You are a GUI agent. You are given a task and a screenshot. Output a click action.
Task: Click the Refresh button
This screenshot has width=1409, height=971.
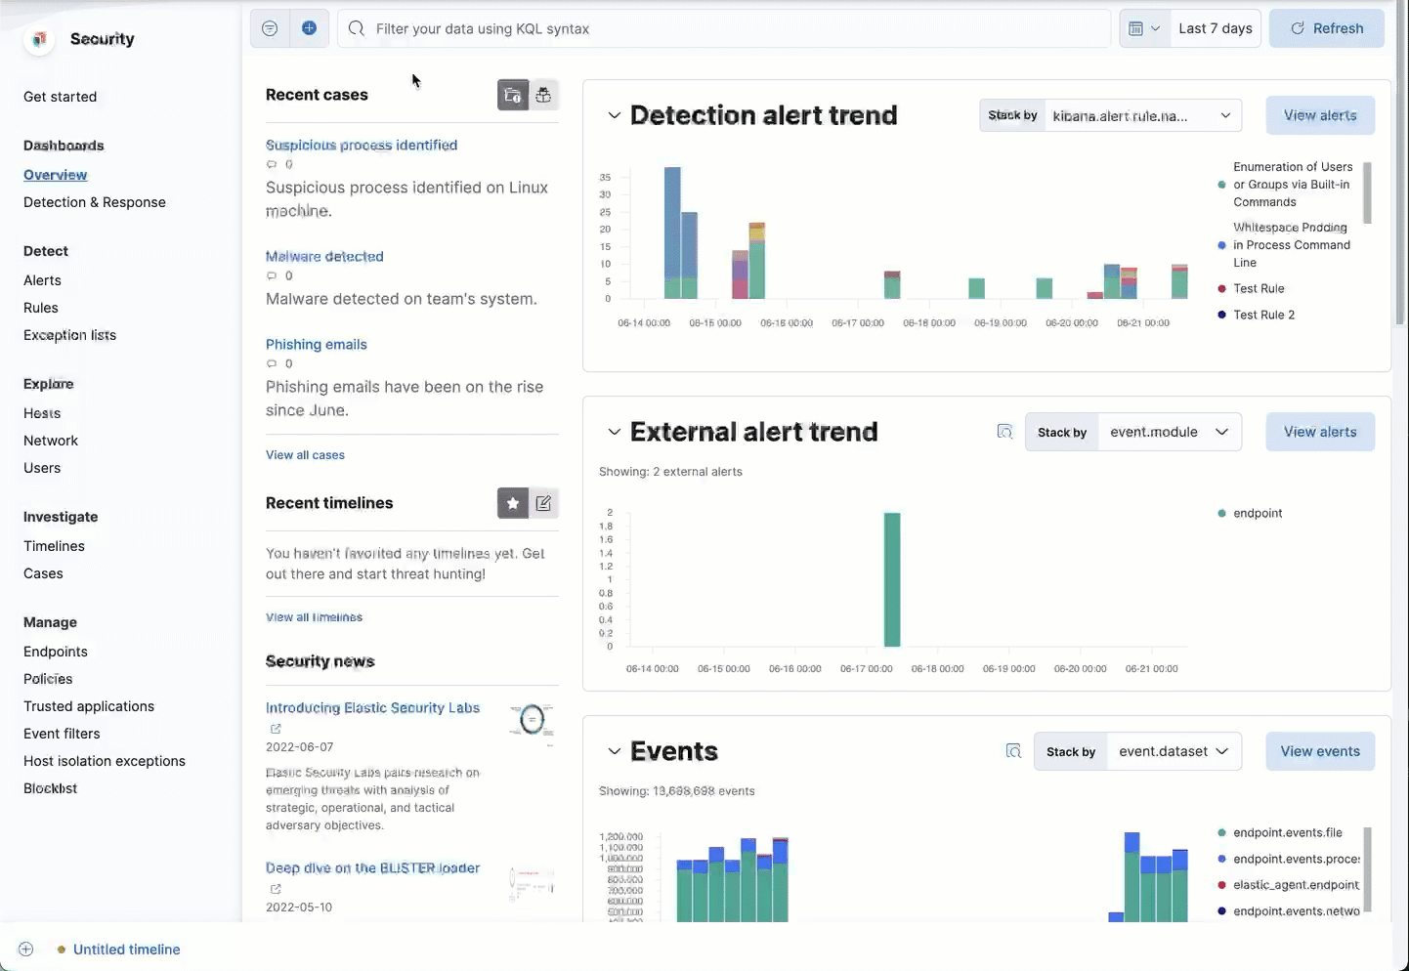[1326, 28]
